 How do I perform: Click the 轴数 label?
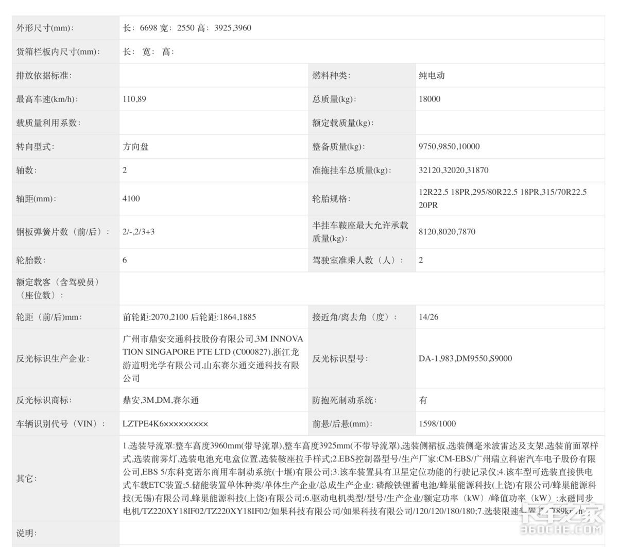[26, 170]
